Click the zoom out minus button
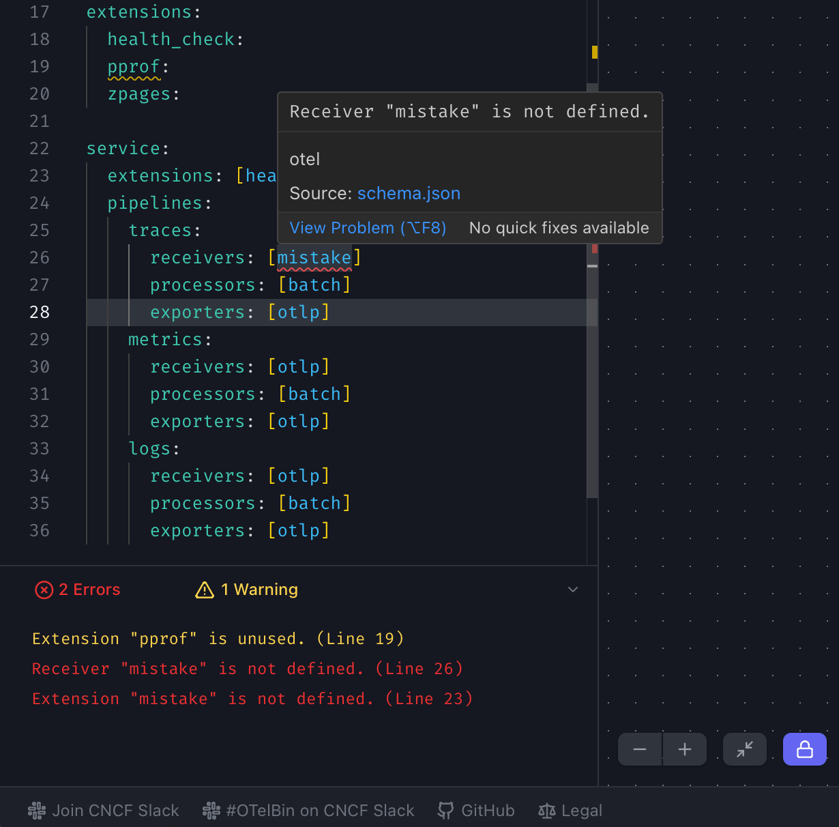Screen dimensions: 839x827 point(640,749)
